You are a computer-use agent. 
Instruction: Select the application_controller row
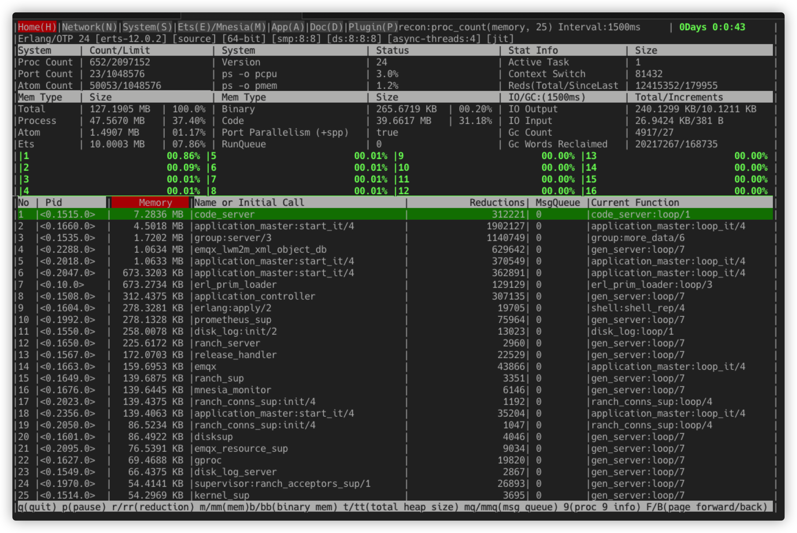pos(395,296)
